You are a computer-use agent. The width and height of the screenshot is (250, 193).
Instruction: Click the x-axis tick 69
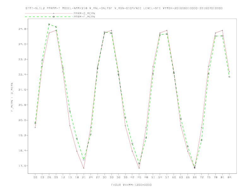(x=195, y=177)
